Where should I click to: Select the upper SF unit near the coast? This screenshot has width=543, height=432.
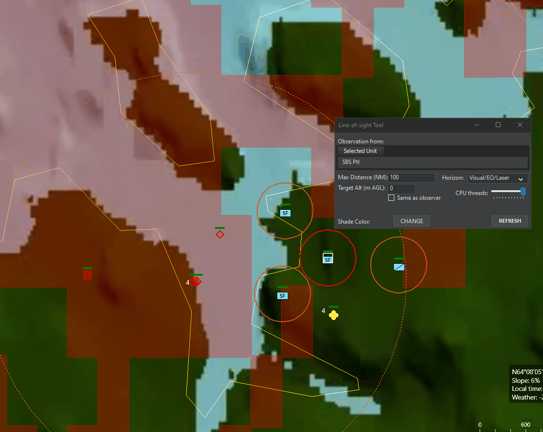point(285,213)
